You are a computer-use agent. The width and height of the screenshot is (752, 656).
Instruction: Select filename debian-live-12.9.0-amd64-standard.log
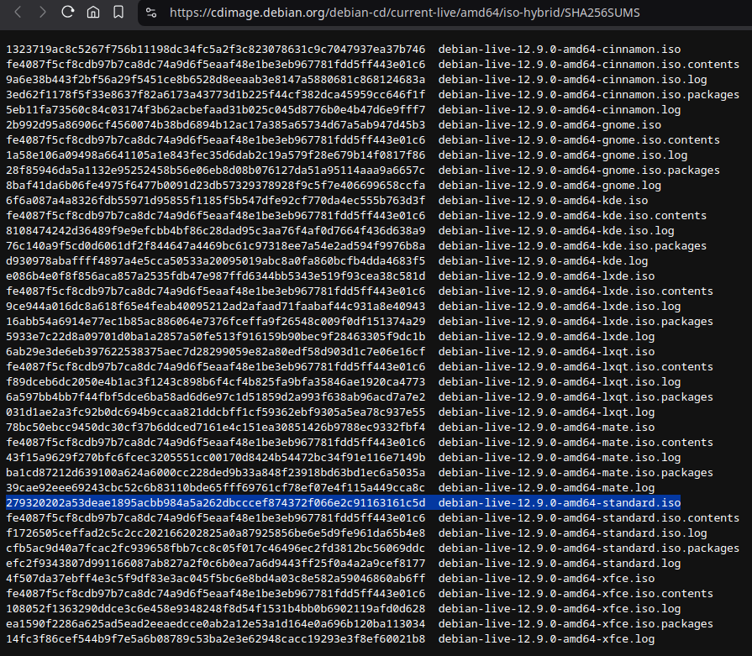(x=560, y=563)
